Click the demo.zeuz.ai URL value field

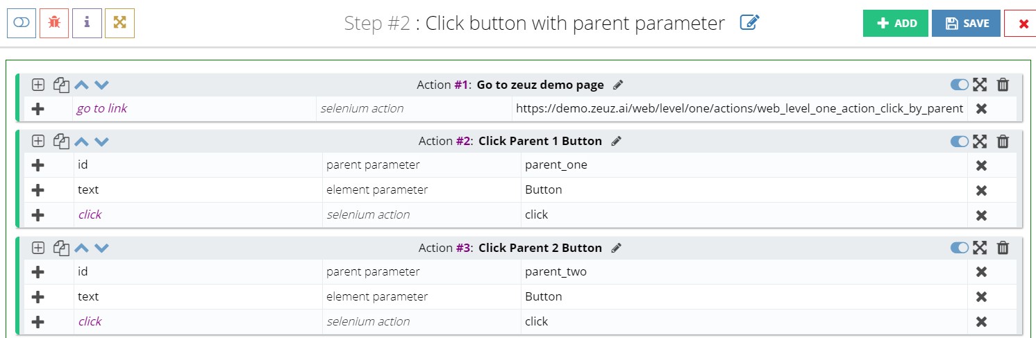pos(738,109)
